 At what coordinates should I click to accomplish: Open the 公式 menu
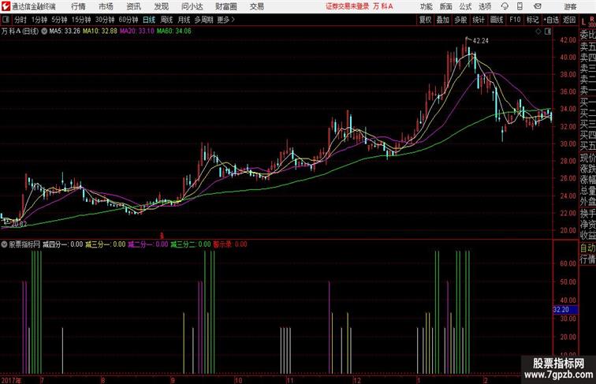coord(465,6)
